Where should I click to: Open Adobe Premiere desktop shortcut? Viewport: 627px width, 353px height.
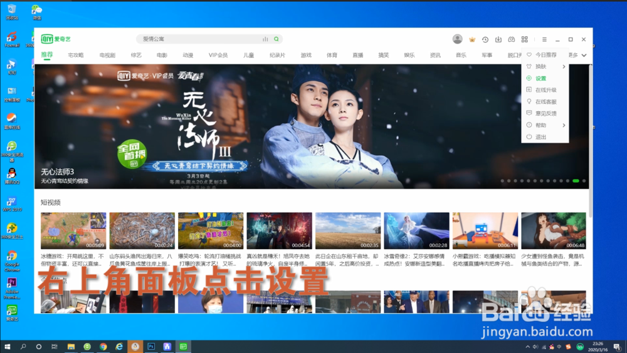point(12,289)
